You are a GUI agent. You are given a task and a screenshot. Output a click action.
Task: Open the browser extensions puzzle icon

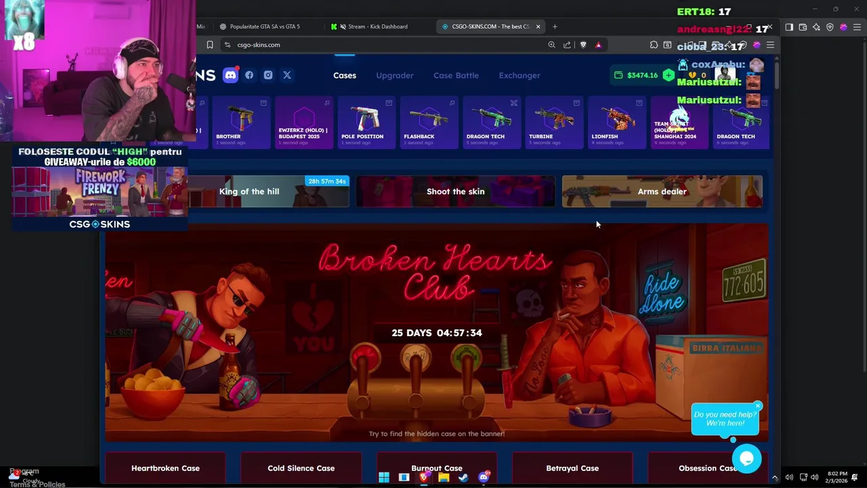[x=654, y=45]
